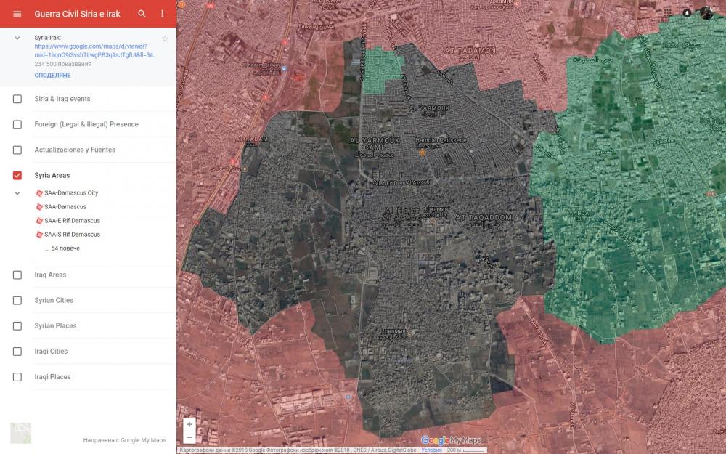Open the hamburger menu in the header

pos(17,14)
